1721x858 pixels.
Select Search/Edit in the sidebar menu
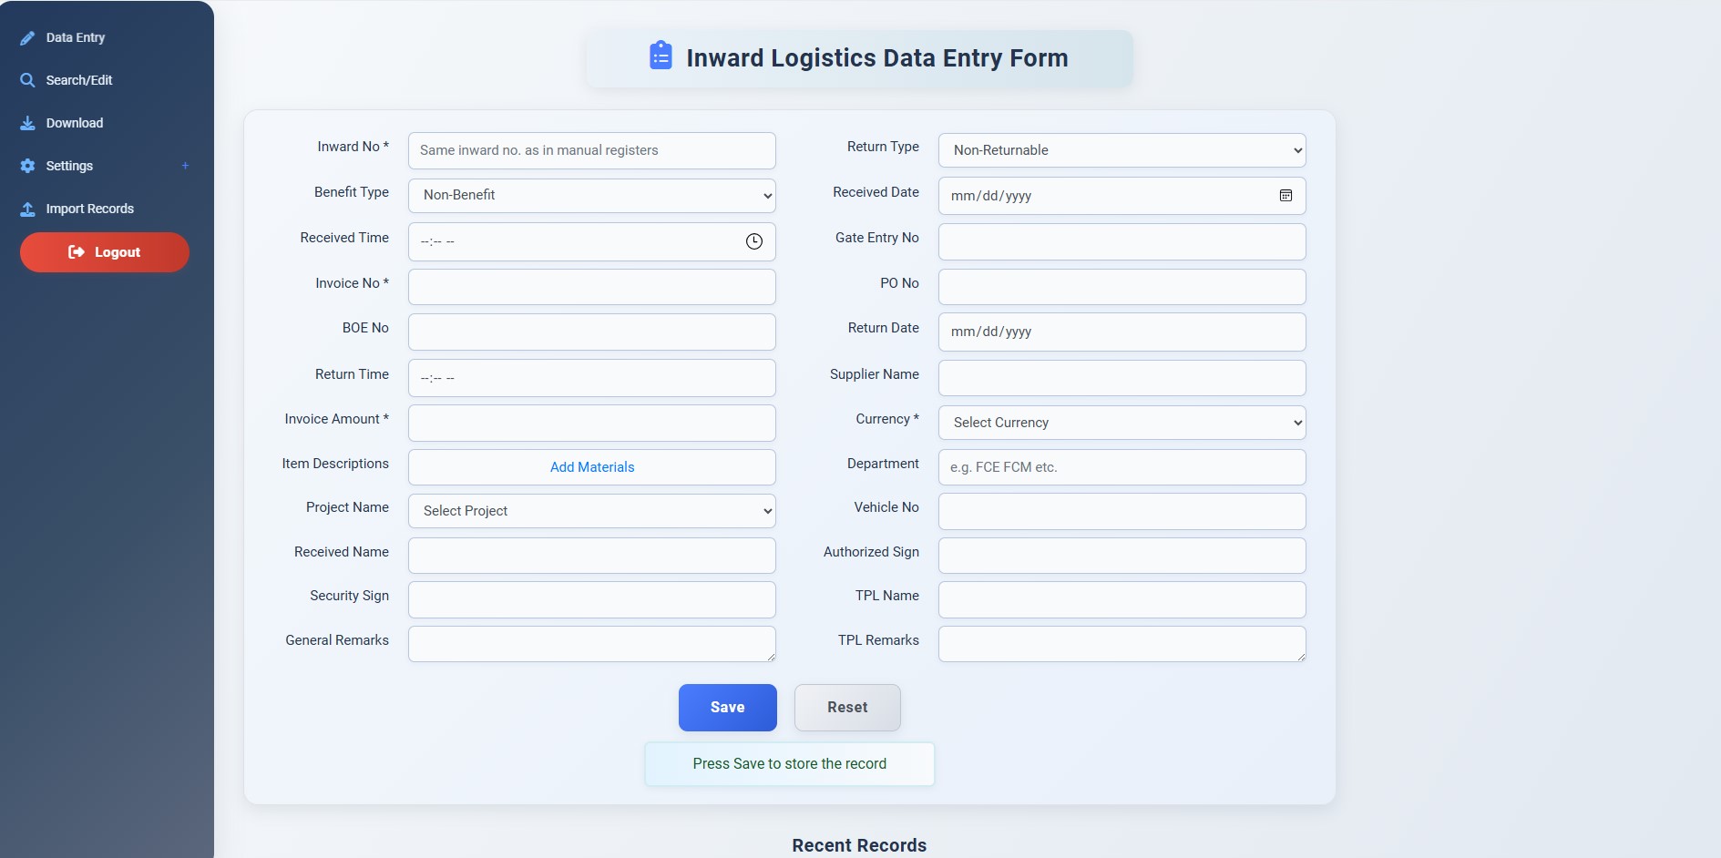[78, 80]
